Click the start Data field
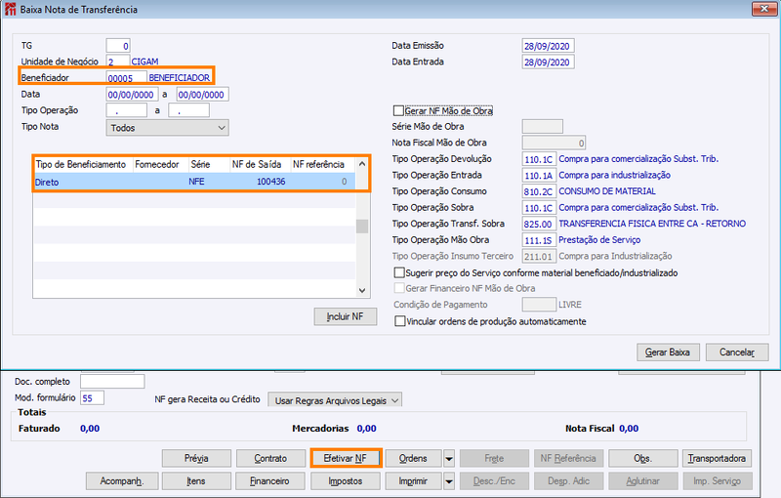 pos(132,95)
